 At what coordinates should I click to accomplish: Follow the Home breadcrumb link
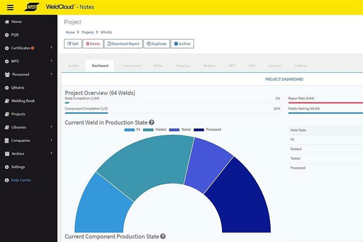(70, 32)
